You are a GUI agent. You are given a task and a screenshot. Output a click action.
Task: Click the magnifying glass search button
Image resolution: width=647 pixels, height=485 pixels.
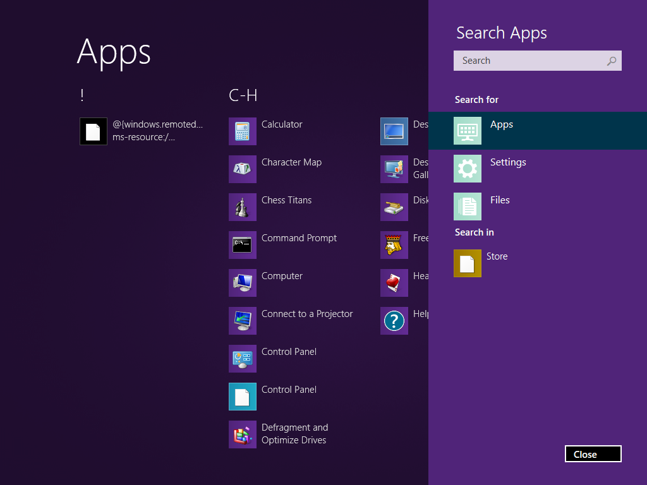click(612, 61)
